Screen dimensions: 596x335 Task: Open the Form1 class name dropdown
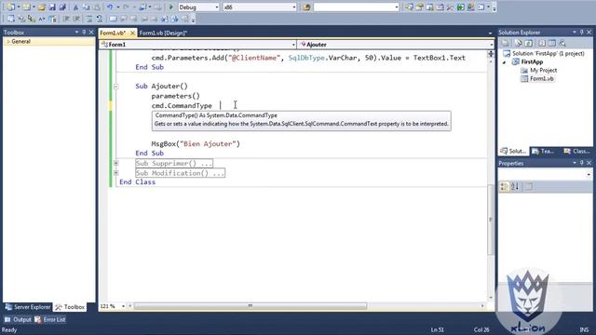point(293,45)
